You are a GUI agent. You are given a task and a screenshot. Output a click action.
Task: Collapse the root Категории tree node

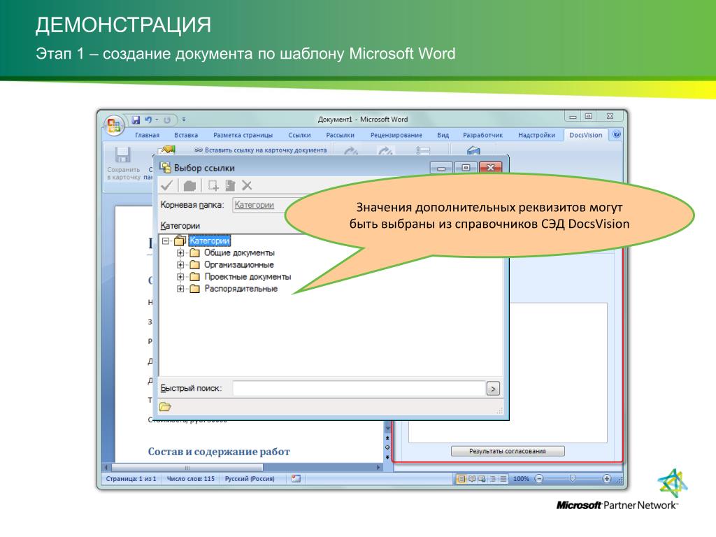coord(166,241)
